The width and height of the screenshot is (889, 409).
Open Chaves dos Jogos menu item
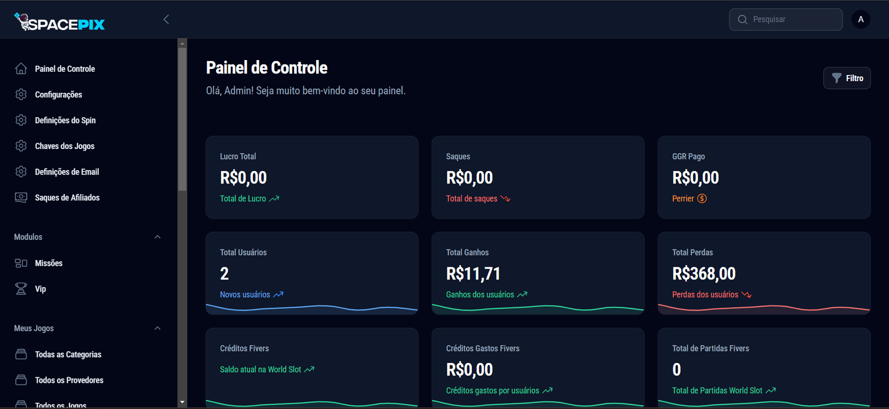click(x=64, y=146)
